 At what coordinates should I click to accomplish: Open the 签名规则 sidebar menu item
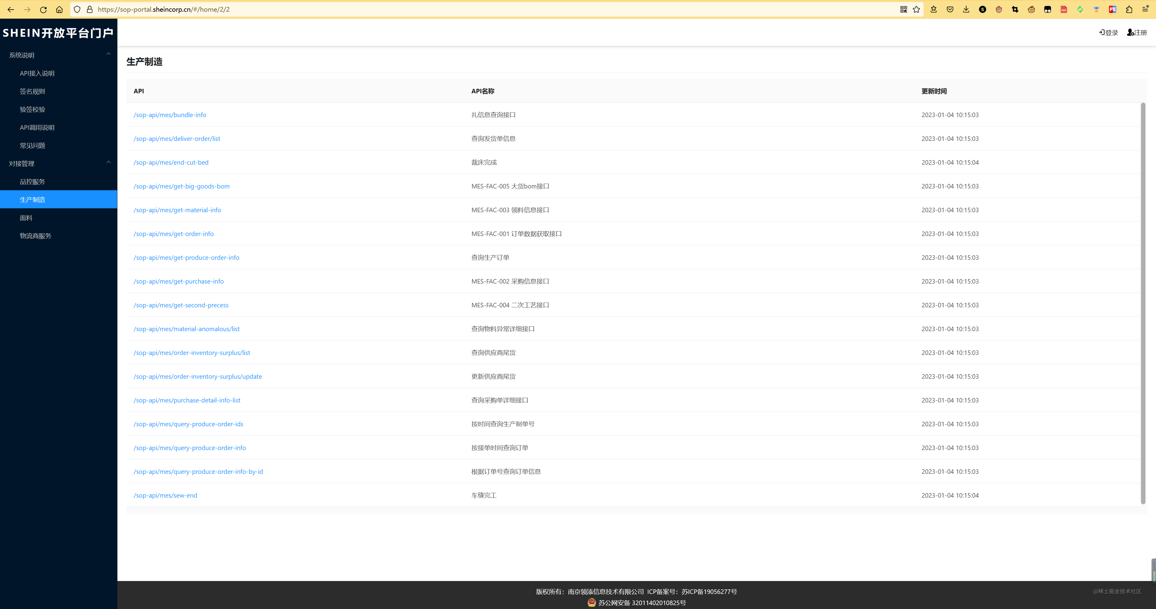[32, 91]
